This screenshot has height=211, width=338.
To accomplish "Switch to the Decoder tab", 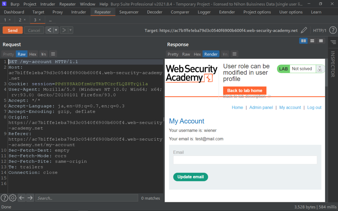I will pyautogui.click(x=155, y=12).
